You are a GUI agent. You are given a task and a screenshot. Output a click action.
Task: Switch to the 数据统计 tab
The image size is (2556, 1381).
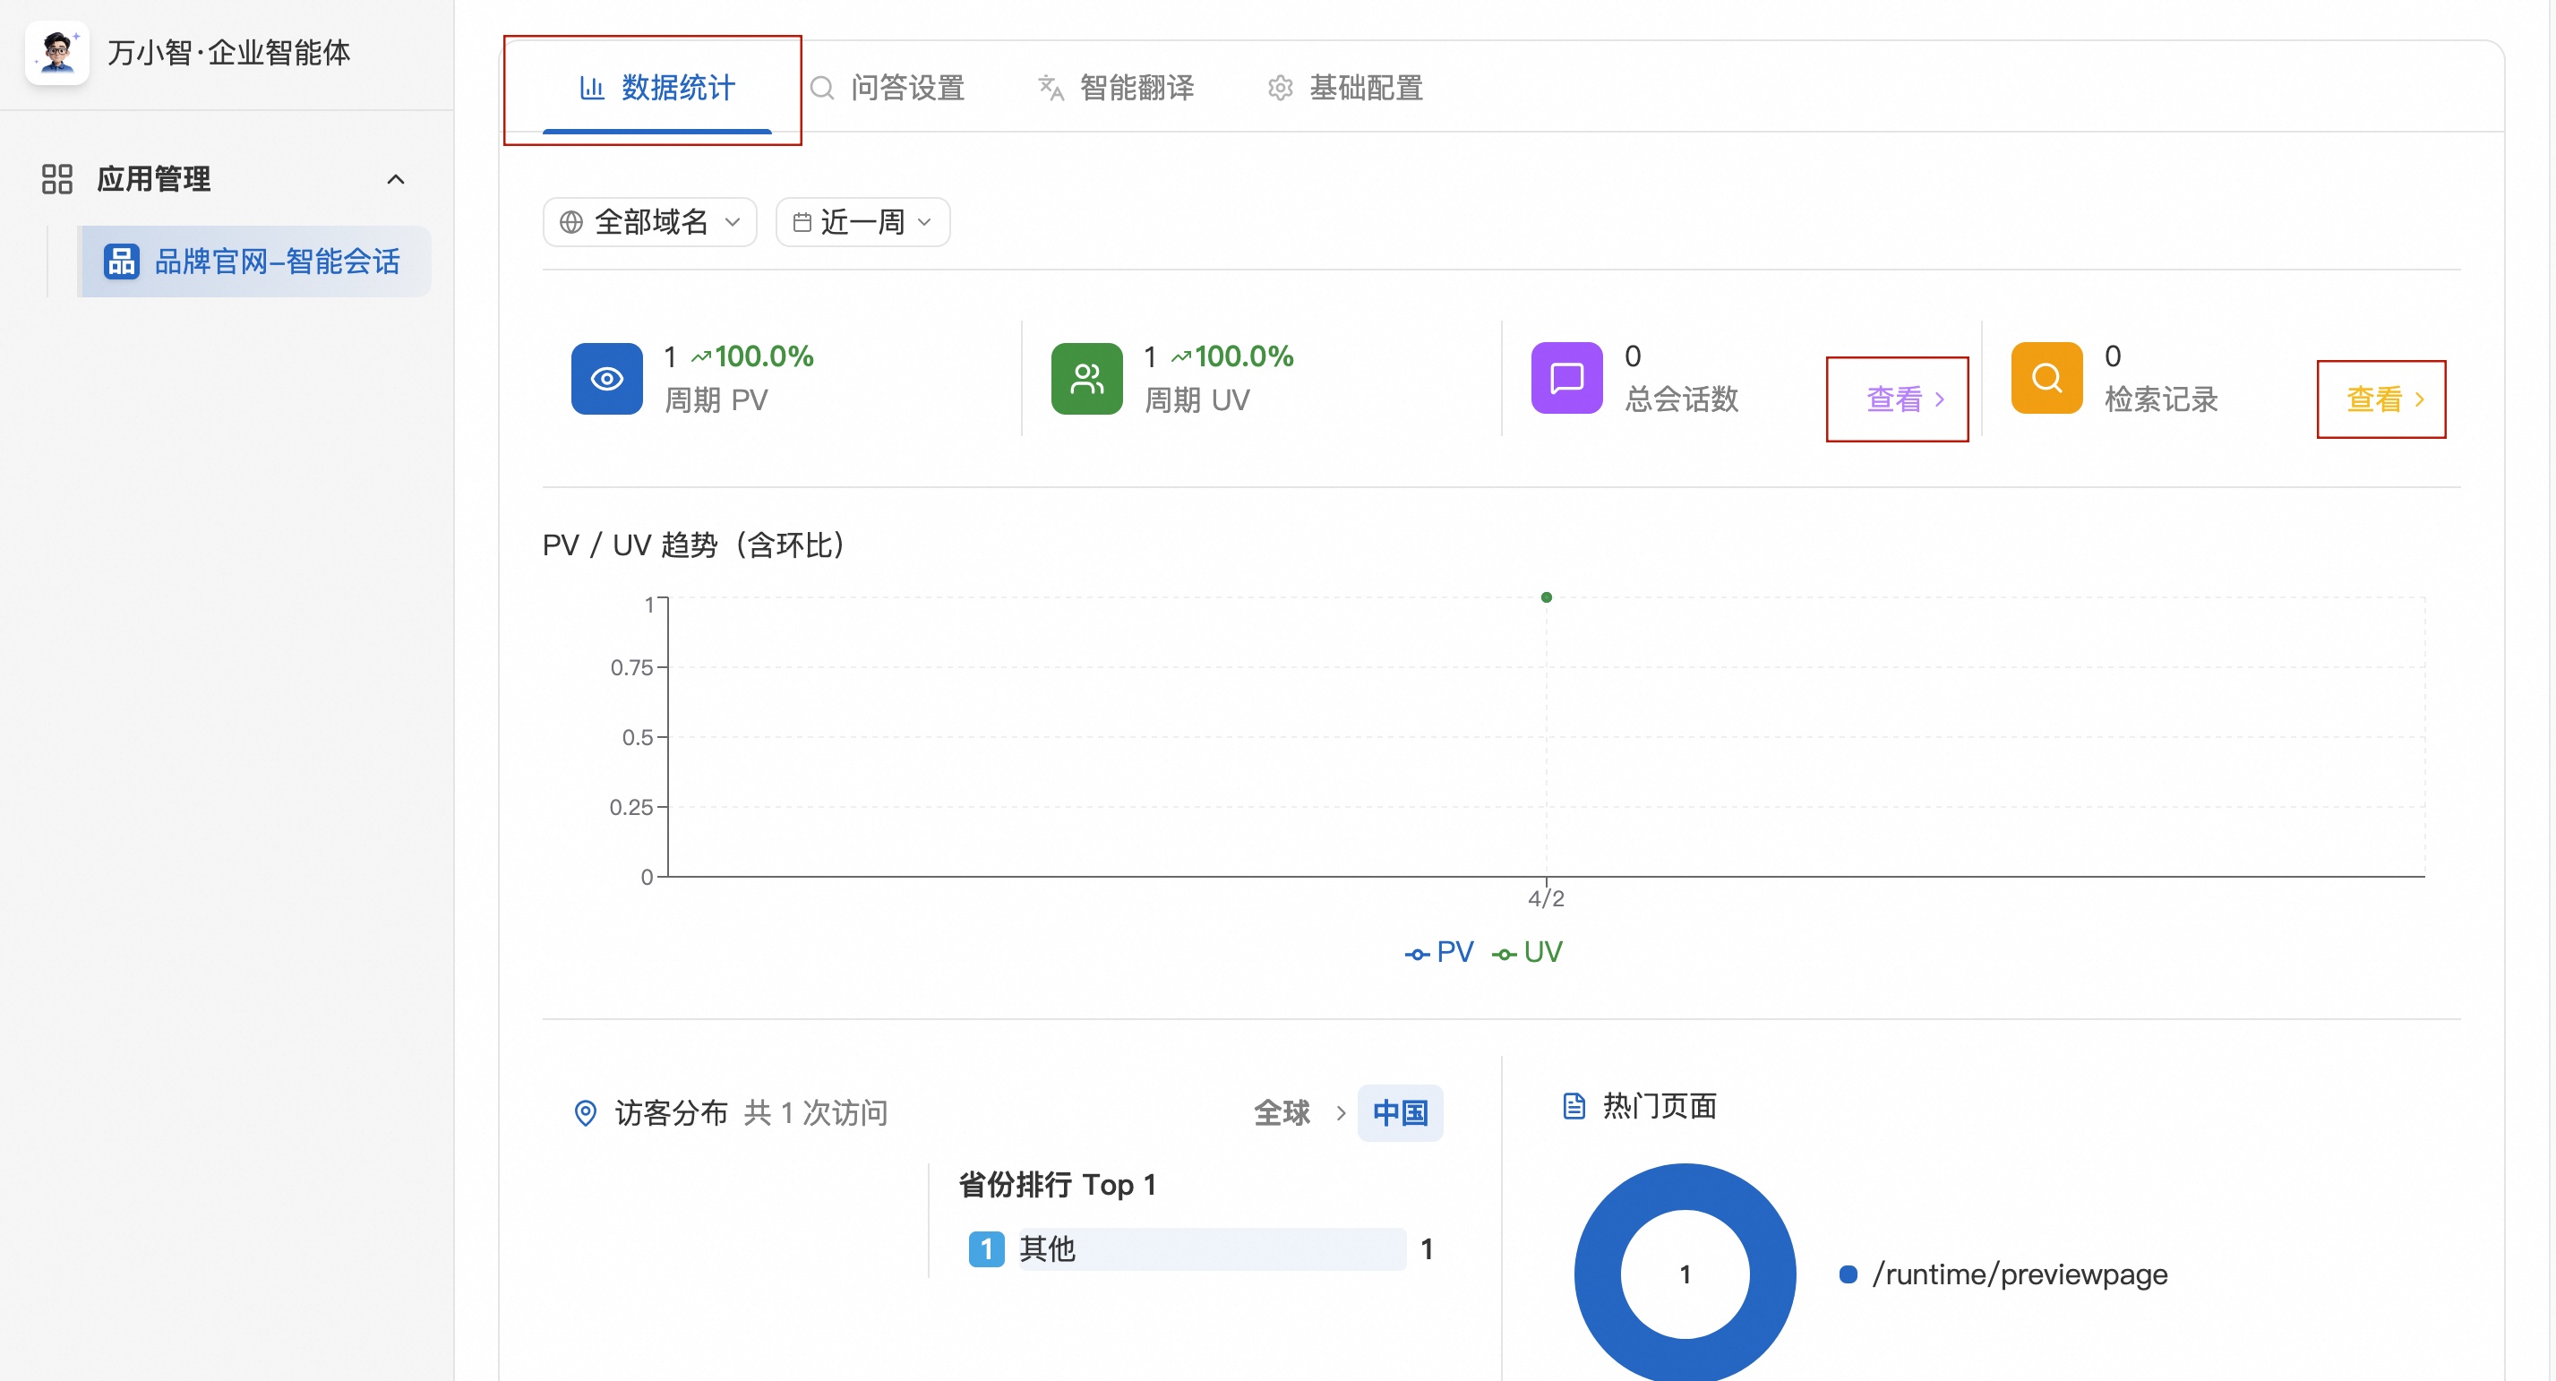coord(656,89)
